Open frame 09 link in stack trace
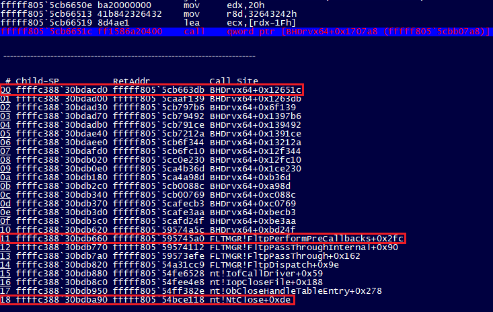 click(5, 168)
